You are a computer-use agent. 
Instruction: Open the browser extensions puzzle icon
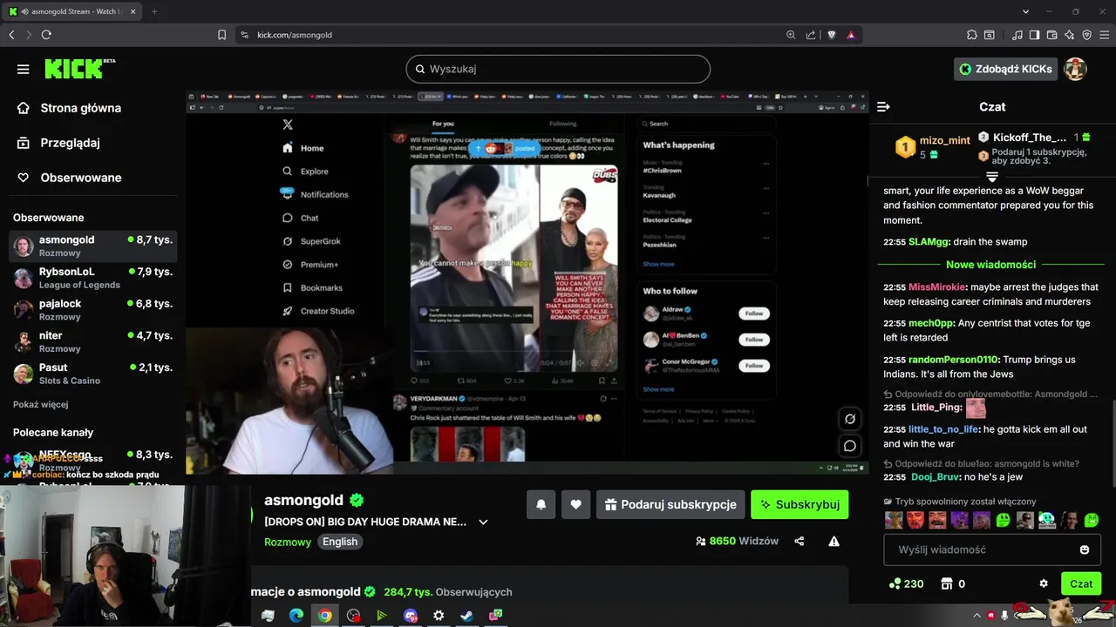pos(972,35)
